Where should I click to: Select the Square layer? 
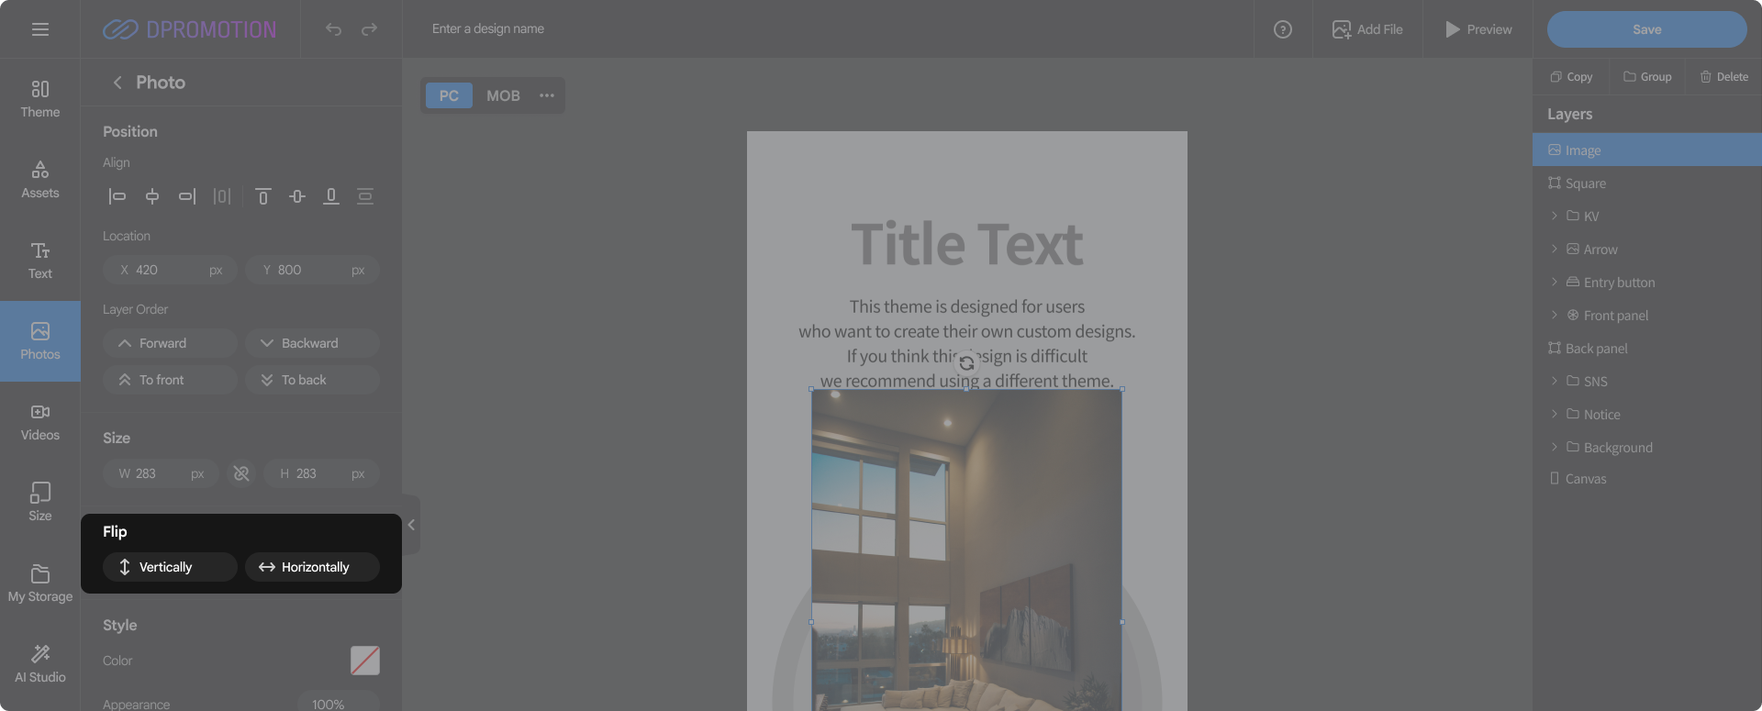(x=1647, y=183)
